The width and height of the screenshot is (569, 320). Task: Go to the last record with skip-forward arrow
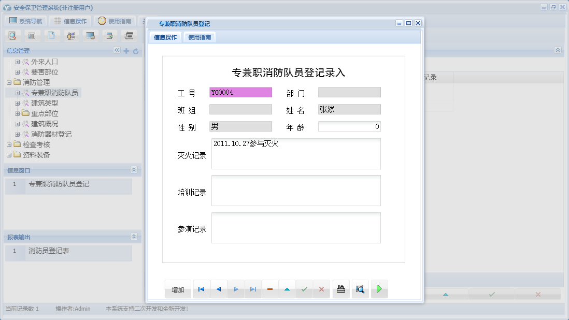(x=253, y=289)
